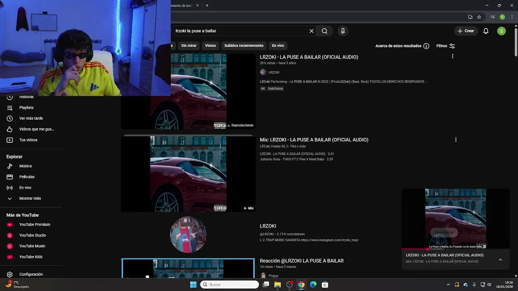The height and width of the screenshot is (291, 518).
Task: Click the Música note icon in Explorar
Action: point(10,166)
